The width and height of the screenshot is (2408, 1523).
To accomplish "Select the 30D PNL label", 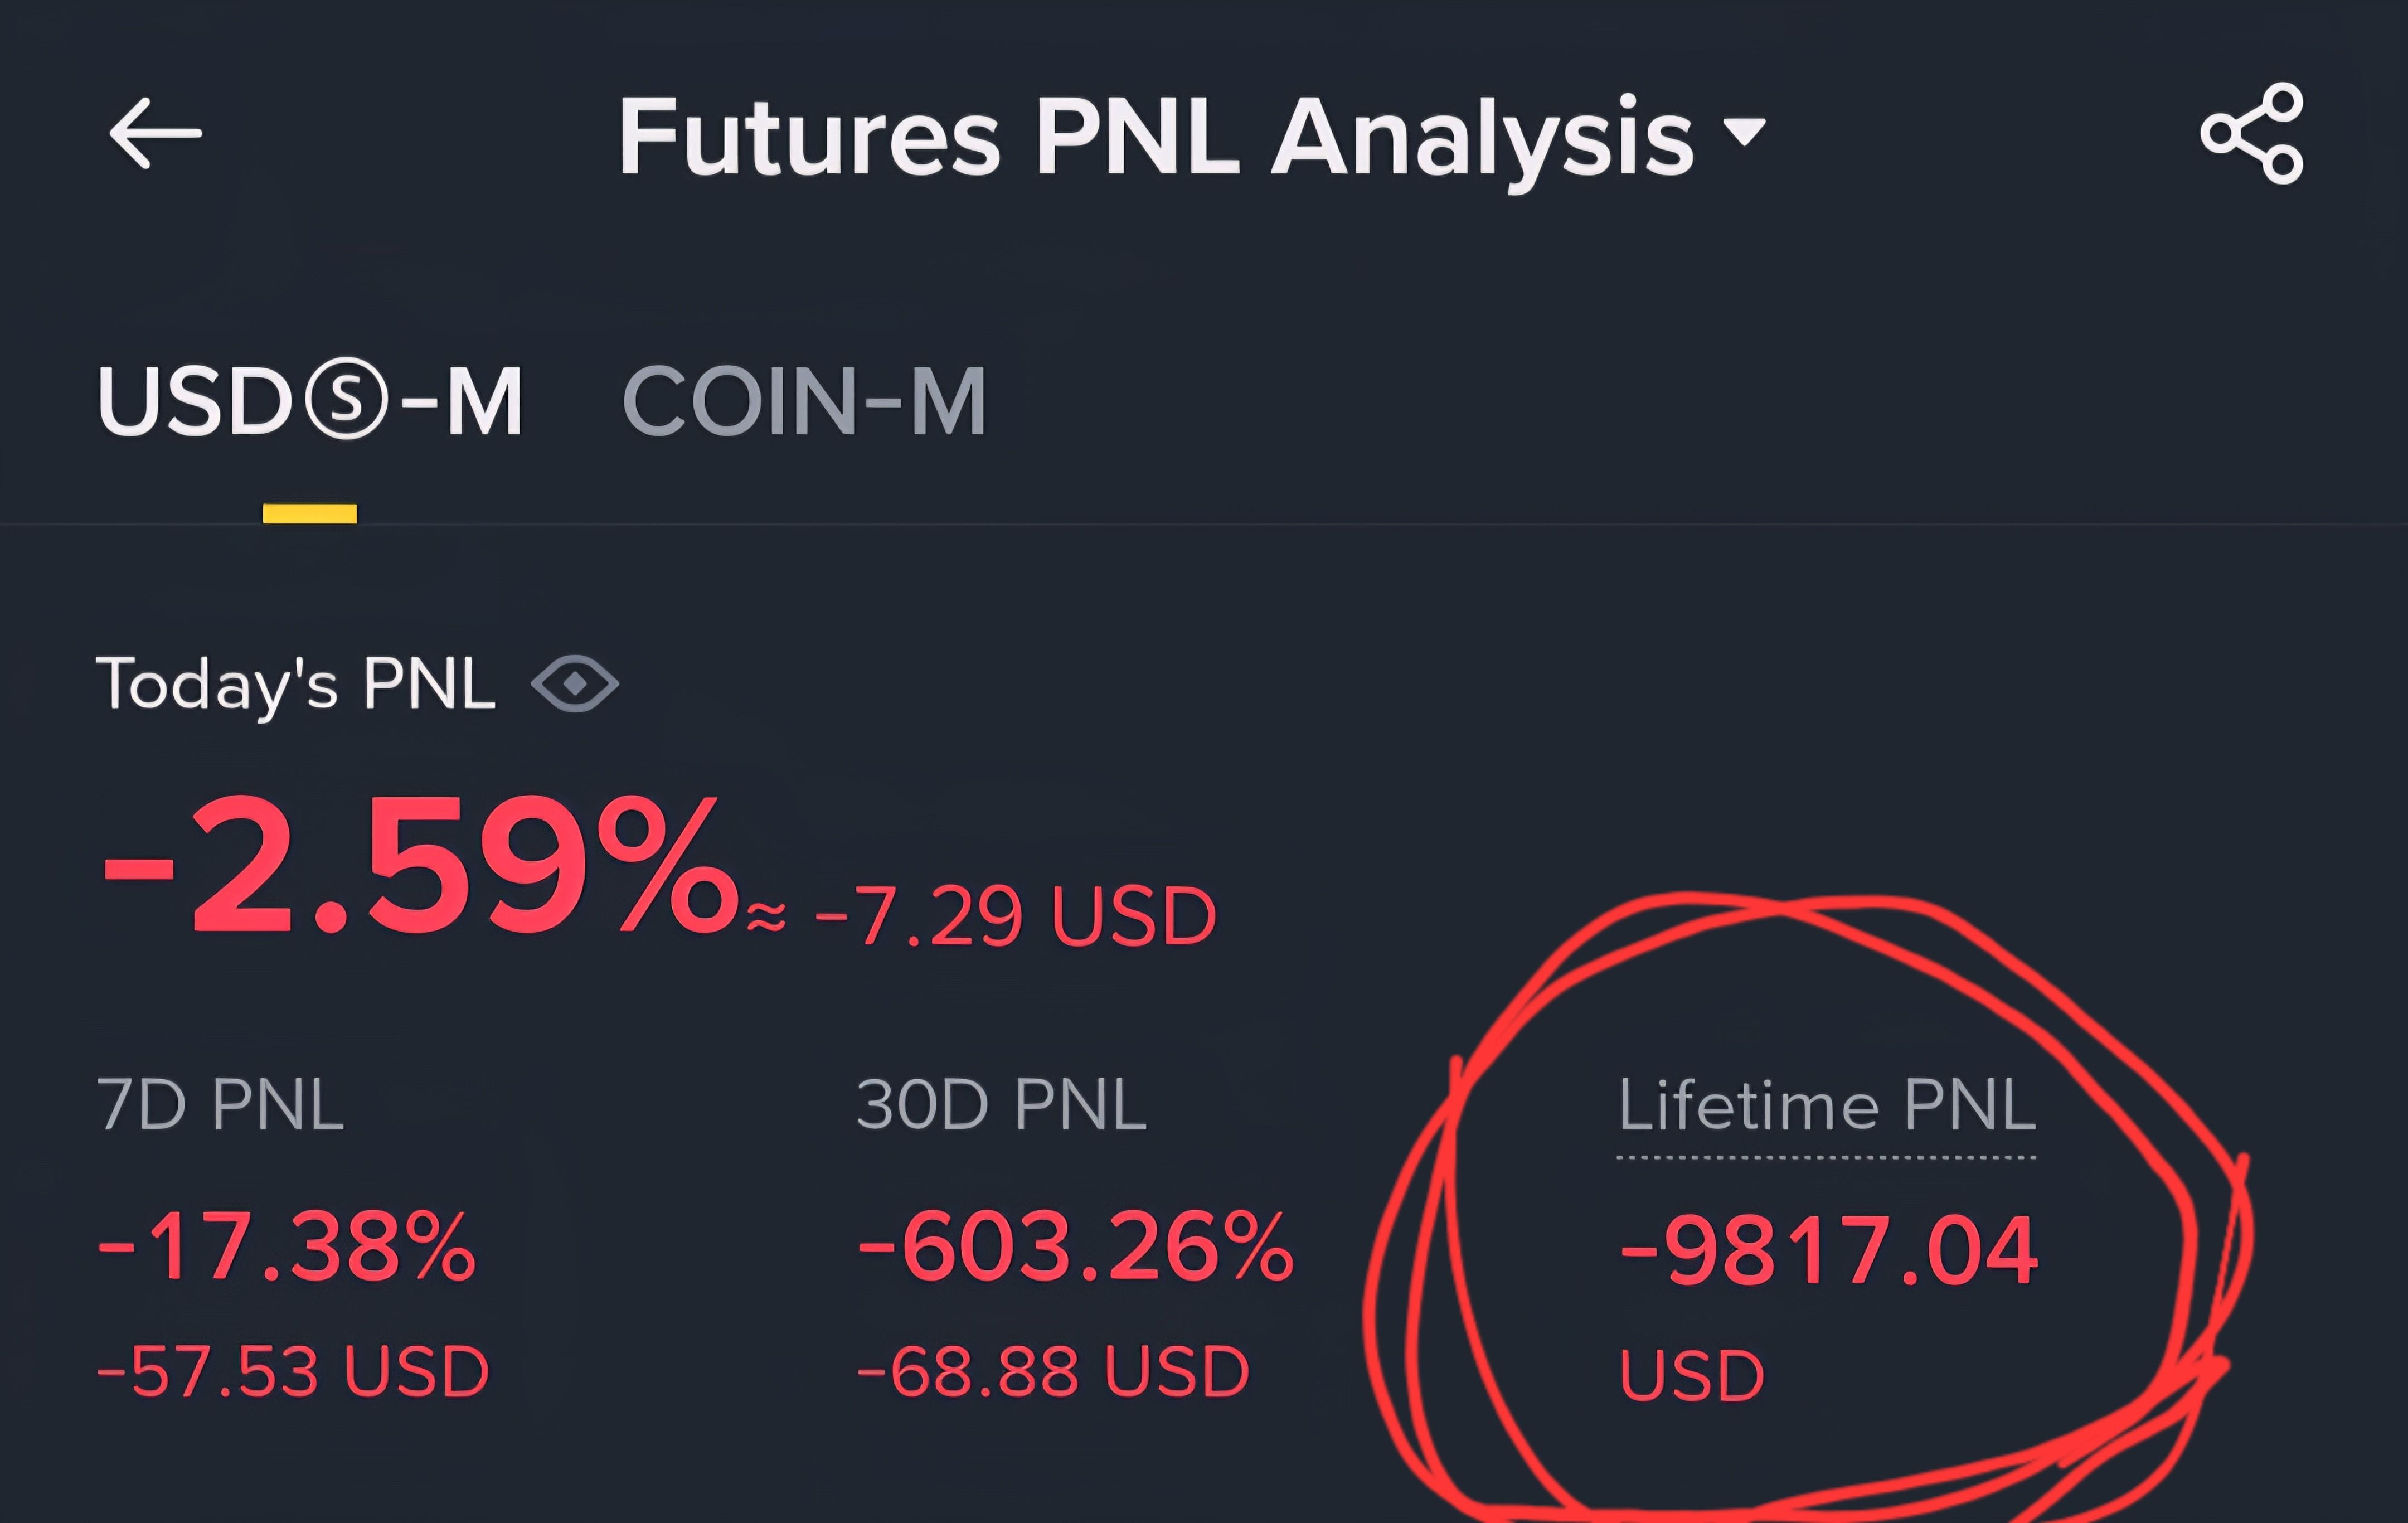I will point(1001,1105).
